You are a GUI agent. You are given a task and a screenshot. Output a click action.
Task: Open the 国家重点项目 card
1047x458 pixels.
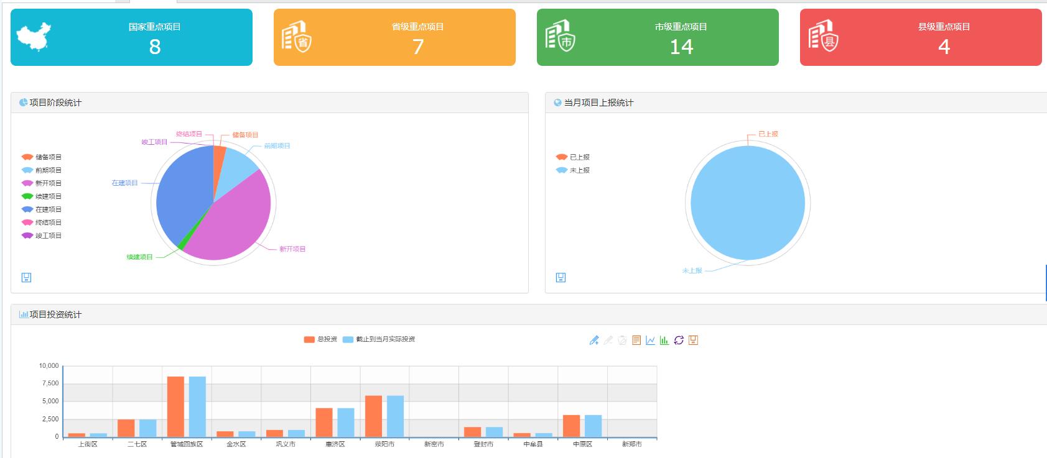131,37
